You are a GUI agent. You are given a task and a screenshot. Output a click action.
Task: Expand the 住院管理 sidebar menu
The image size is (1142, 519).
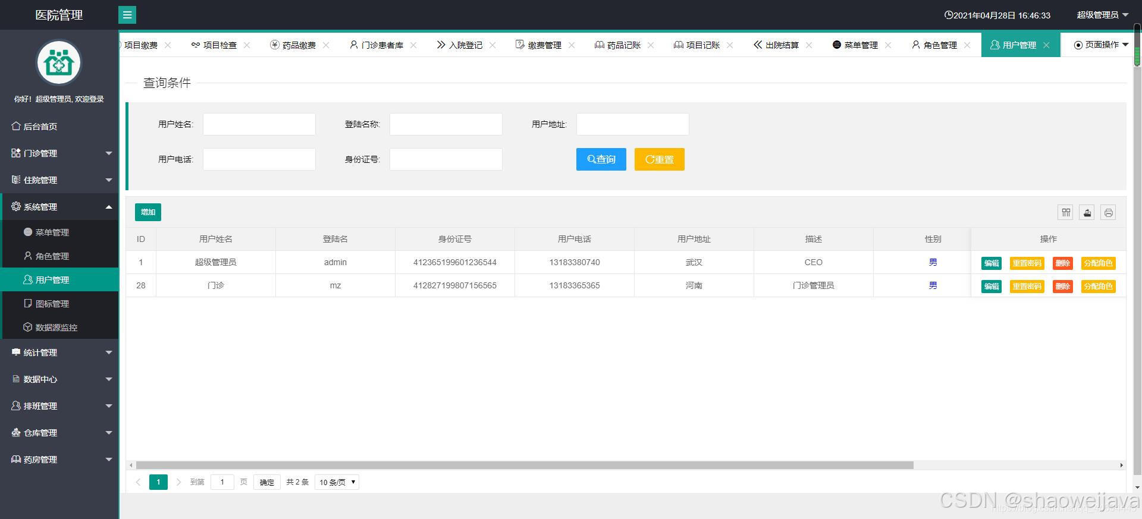(59, 180)
